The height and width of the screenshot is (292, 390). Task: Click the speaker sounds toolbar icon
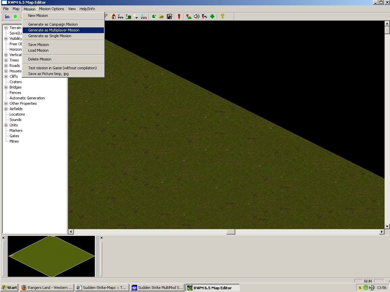196,16
